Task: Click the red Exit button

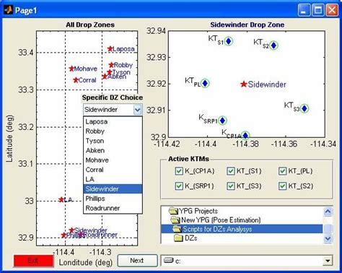Action: 33,261
